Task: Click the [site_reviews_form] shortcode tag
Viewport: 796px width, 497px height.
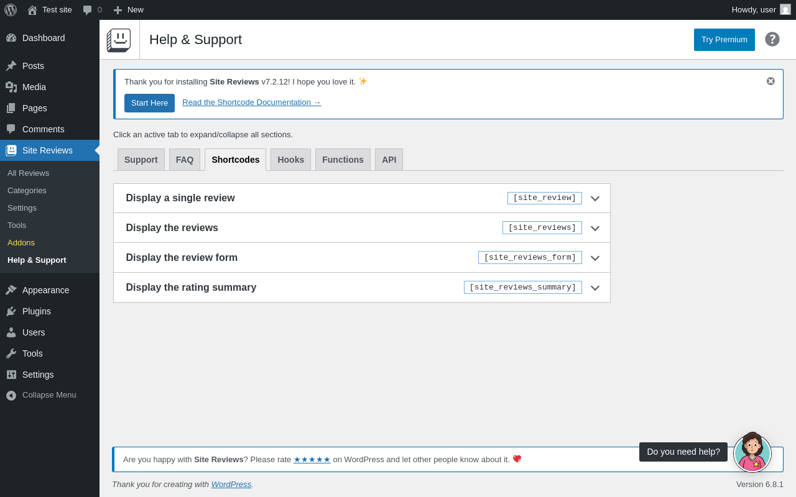Action: coord(530,258)
